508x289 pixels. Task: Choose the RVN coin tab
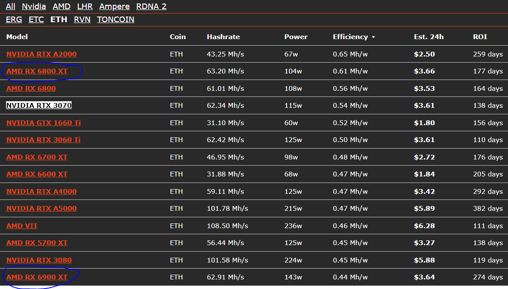click(x=82, y=20)
